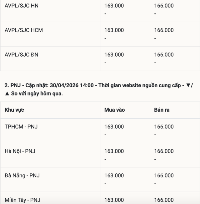Viewport: 200px width, 204px height.
Task: Click the Đà Nẵng - PNJ buy price 163.000
Action: pos(114,176)
